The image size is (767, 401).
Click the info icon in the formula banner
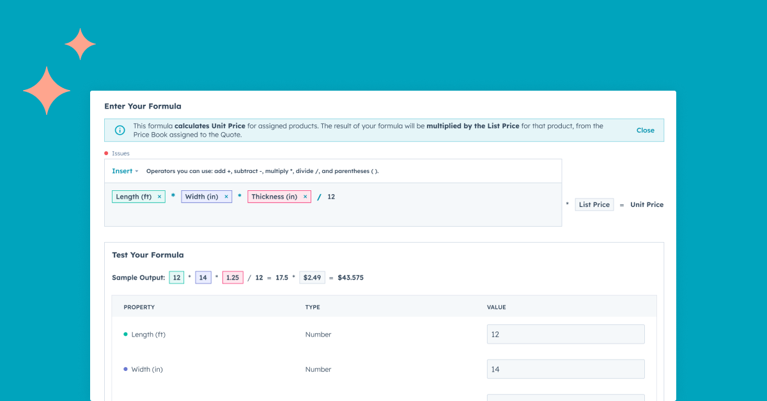[x=120, y=130]
